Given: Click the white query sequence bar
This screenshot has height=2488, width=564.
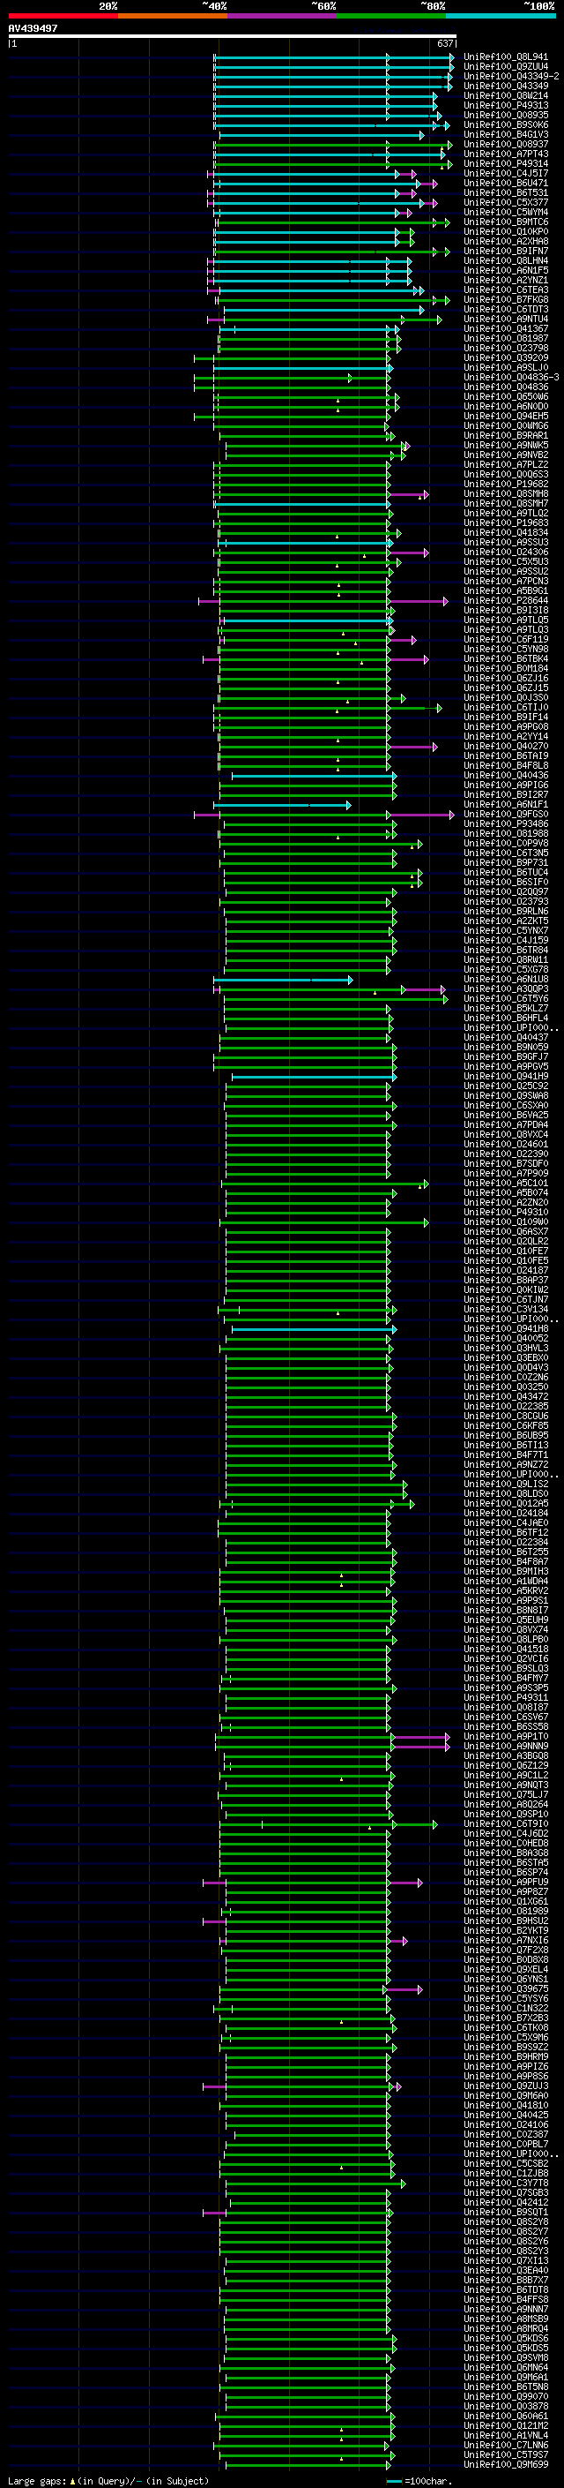Looking at the screenshot, I should pyautogui.click(x=233, y=37).
